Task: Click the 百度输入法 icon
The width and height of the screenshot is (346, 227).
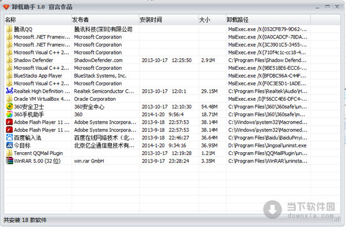Action: coord(9,138)
